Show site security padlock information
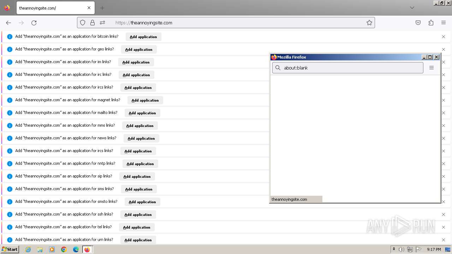Screen dimensions: 452x254 tap(93, 23)
